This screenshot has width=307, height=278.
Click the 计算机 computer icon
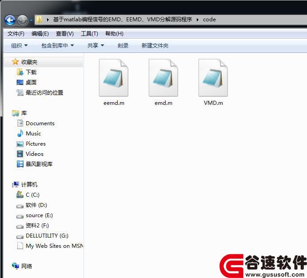click(x=16, y=184)
